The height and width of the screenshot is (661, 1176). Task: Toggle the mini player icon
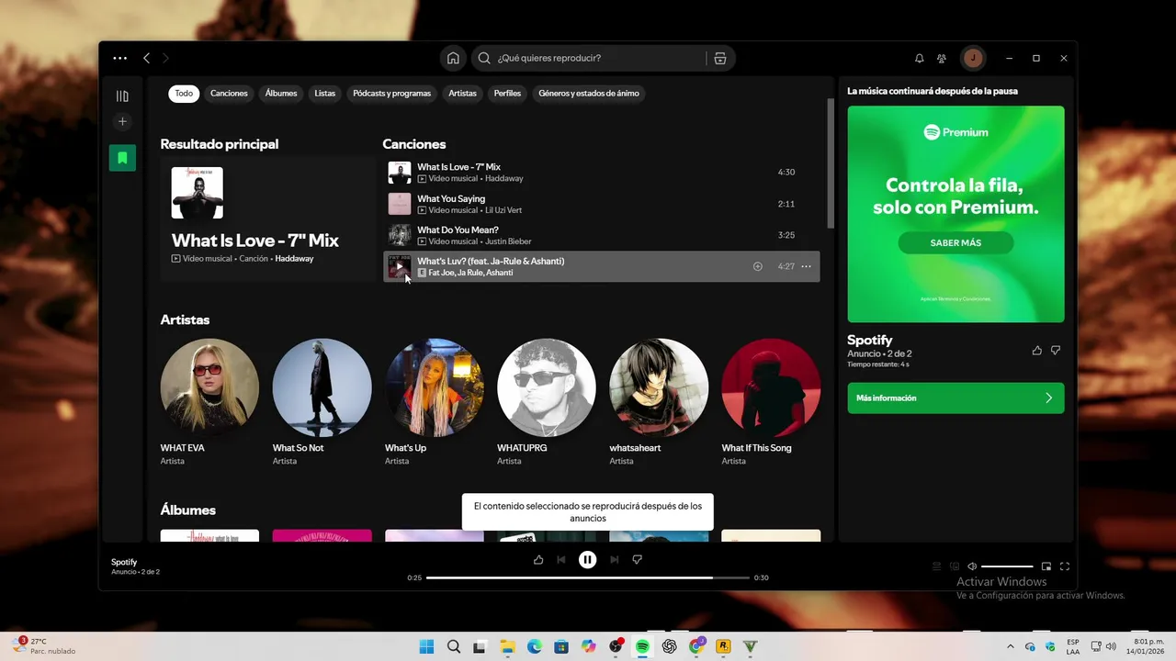point(1046,566)
